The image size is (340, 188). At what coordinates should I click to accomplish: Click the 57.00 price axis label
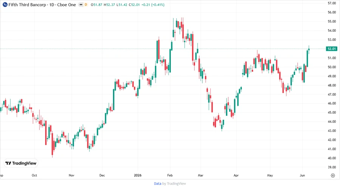332,3
